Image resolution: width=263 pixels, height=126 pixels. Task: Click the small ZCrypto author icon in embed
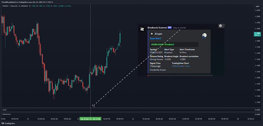[x=152, y=34]
